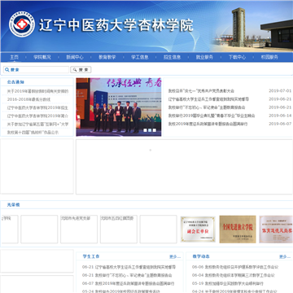Click the school name banner title
This screenshot has width=293, height=293.
116,25
